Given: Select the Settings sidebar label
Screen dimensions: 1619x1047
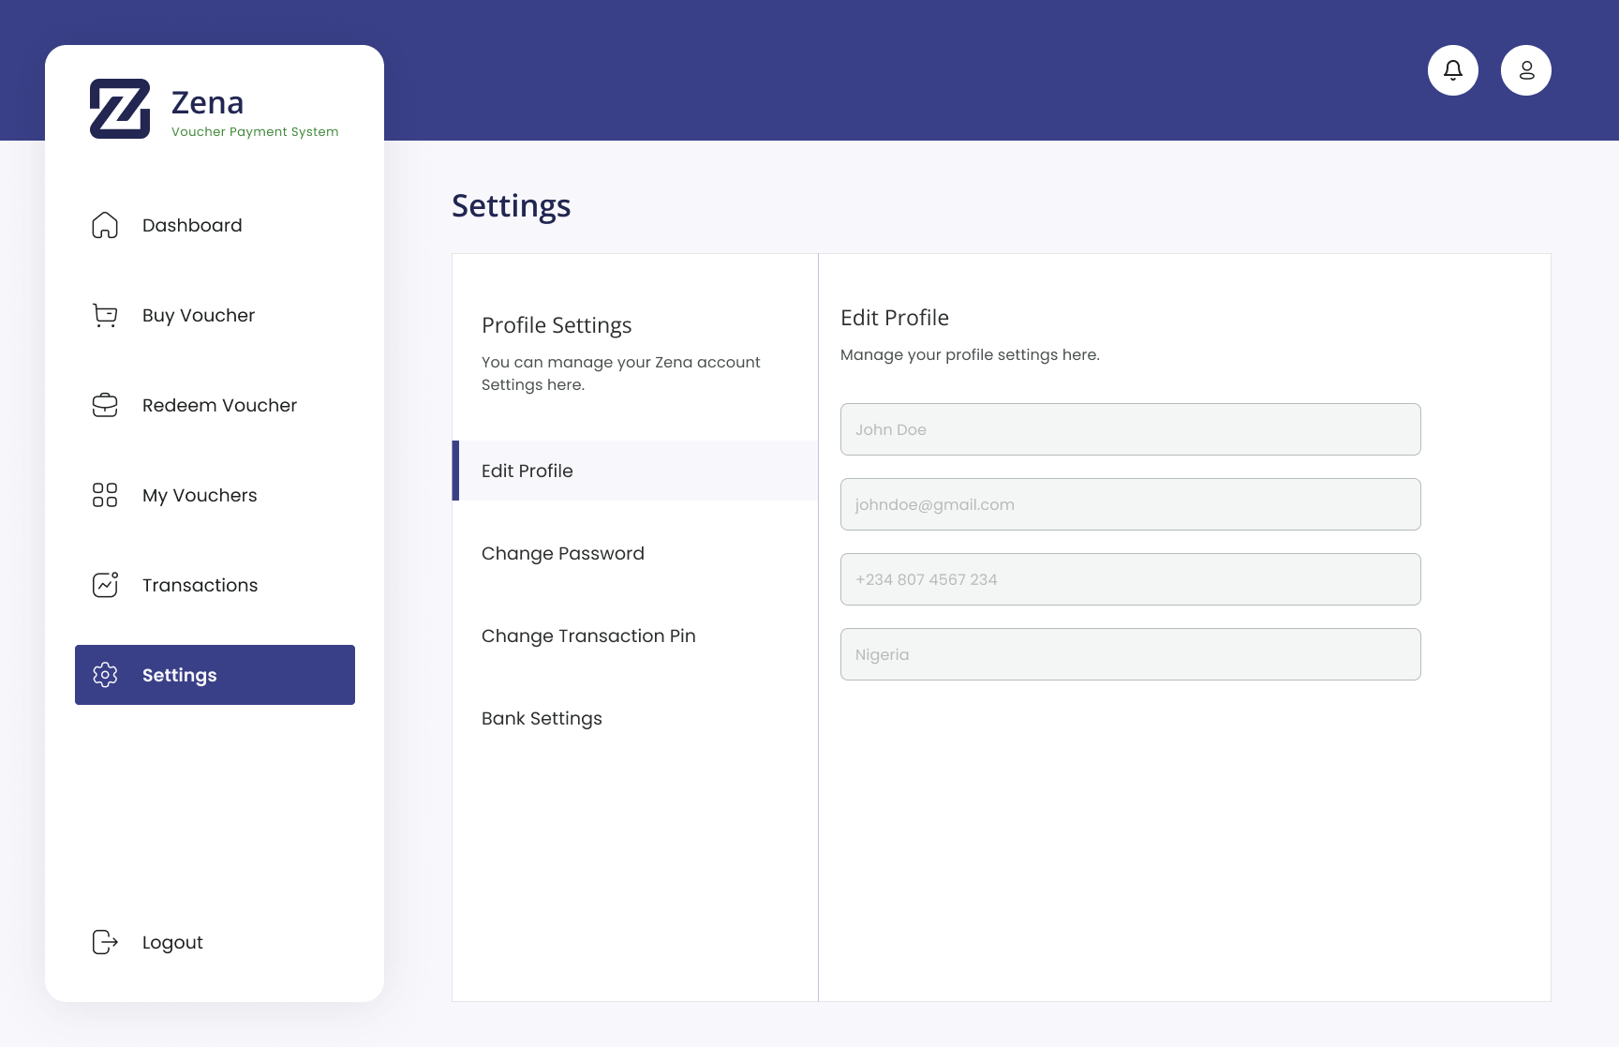Looking at the screenshot, I should coord(179,676).
